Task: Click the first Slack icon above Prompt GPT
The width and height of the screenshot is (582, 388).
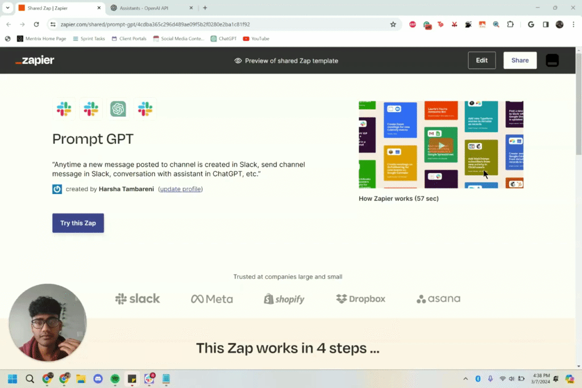Action: (64, 108)
